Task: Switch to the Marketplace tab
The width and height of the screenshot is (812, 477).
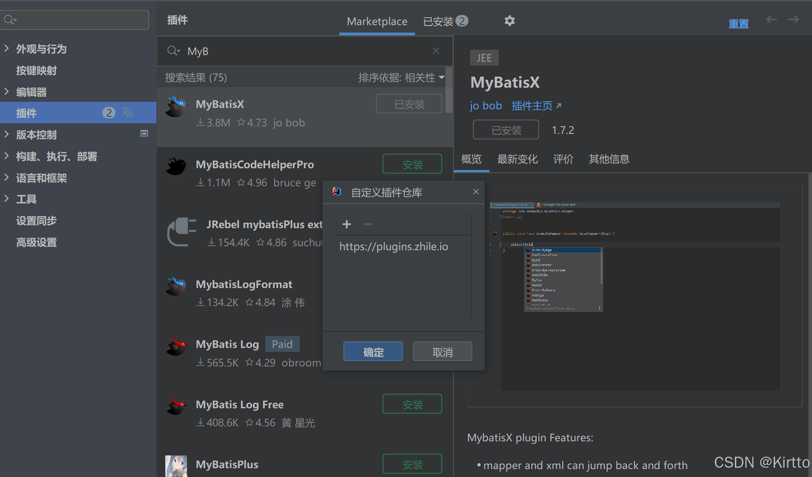Action: point(377,21)
